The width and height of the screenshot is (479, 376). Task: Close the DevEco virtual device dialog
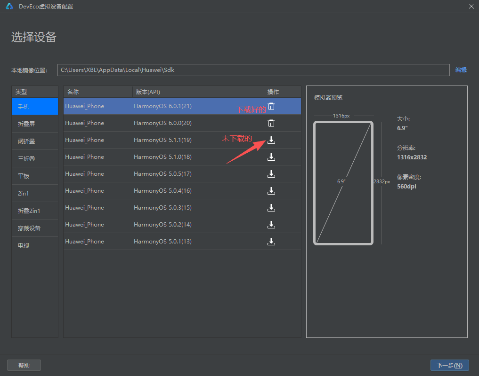[471, 6]
